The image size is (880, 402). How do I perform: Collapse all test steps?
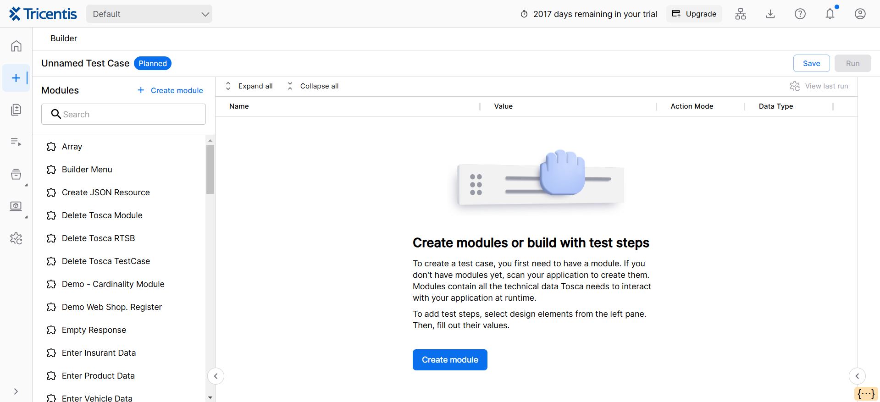[x=313, y=86]
